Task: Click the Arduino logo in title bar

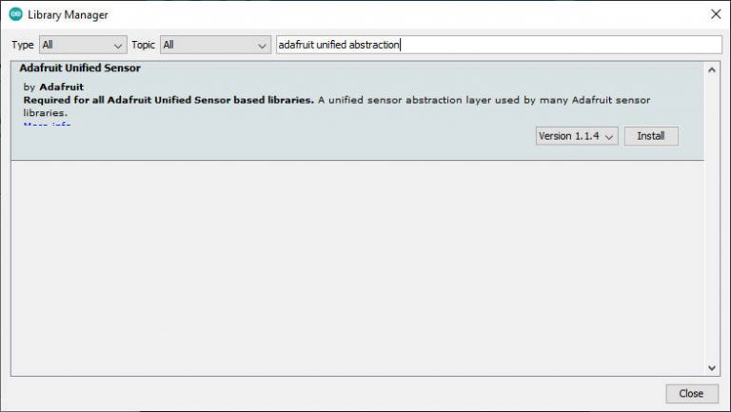Action: point(15,14)
